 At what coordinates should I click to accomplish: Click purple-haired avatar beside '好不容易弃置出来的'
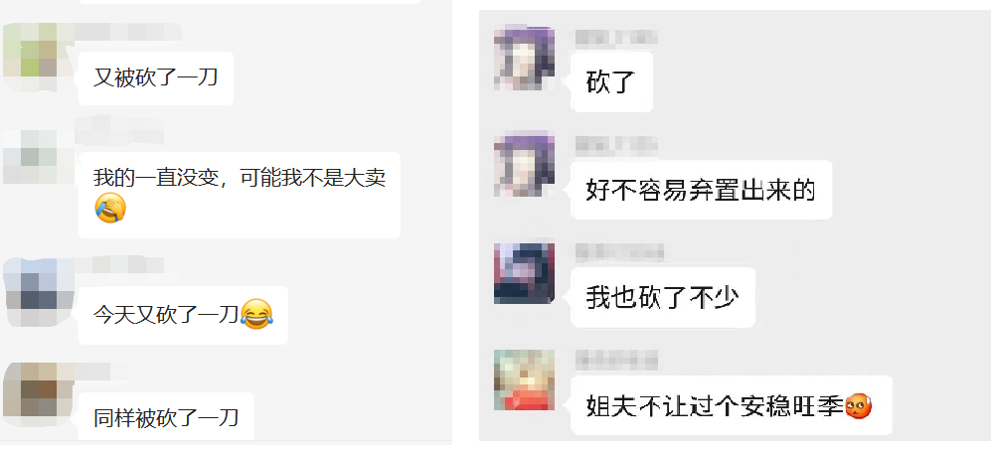525,164
